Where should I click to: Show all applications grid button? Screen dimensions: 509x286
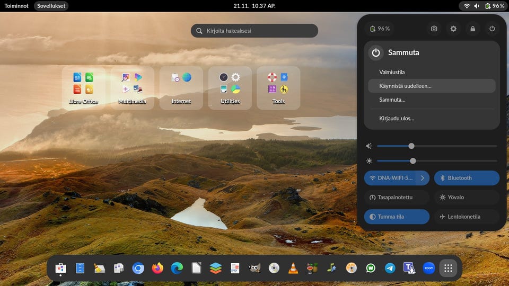pyautogui.click(x=448, y=268)
